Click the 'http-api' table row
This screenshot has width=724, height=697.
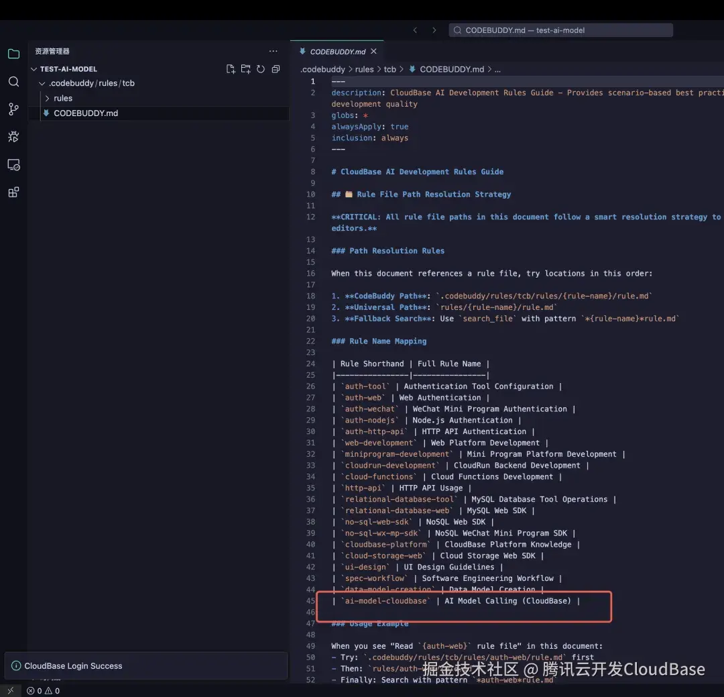pyautogui.click(x=402, y=488)
